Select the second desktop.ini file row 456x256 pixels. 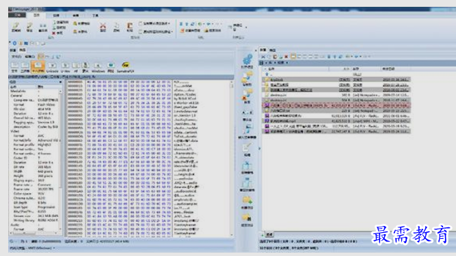click(x=336, y=100)
